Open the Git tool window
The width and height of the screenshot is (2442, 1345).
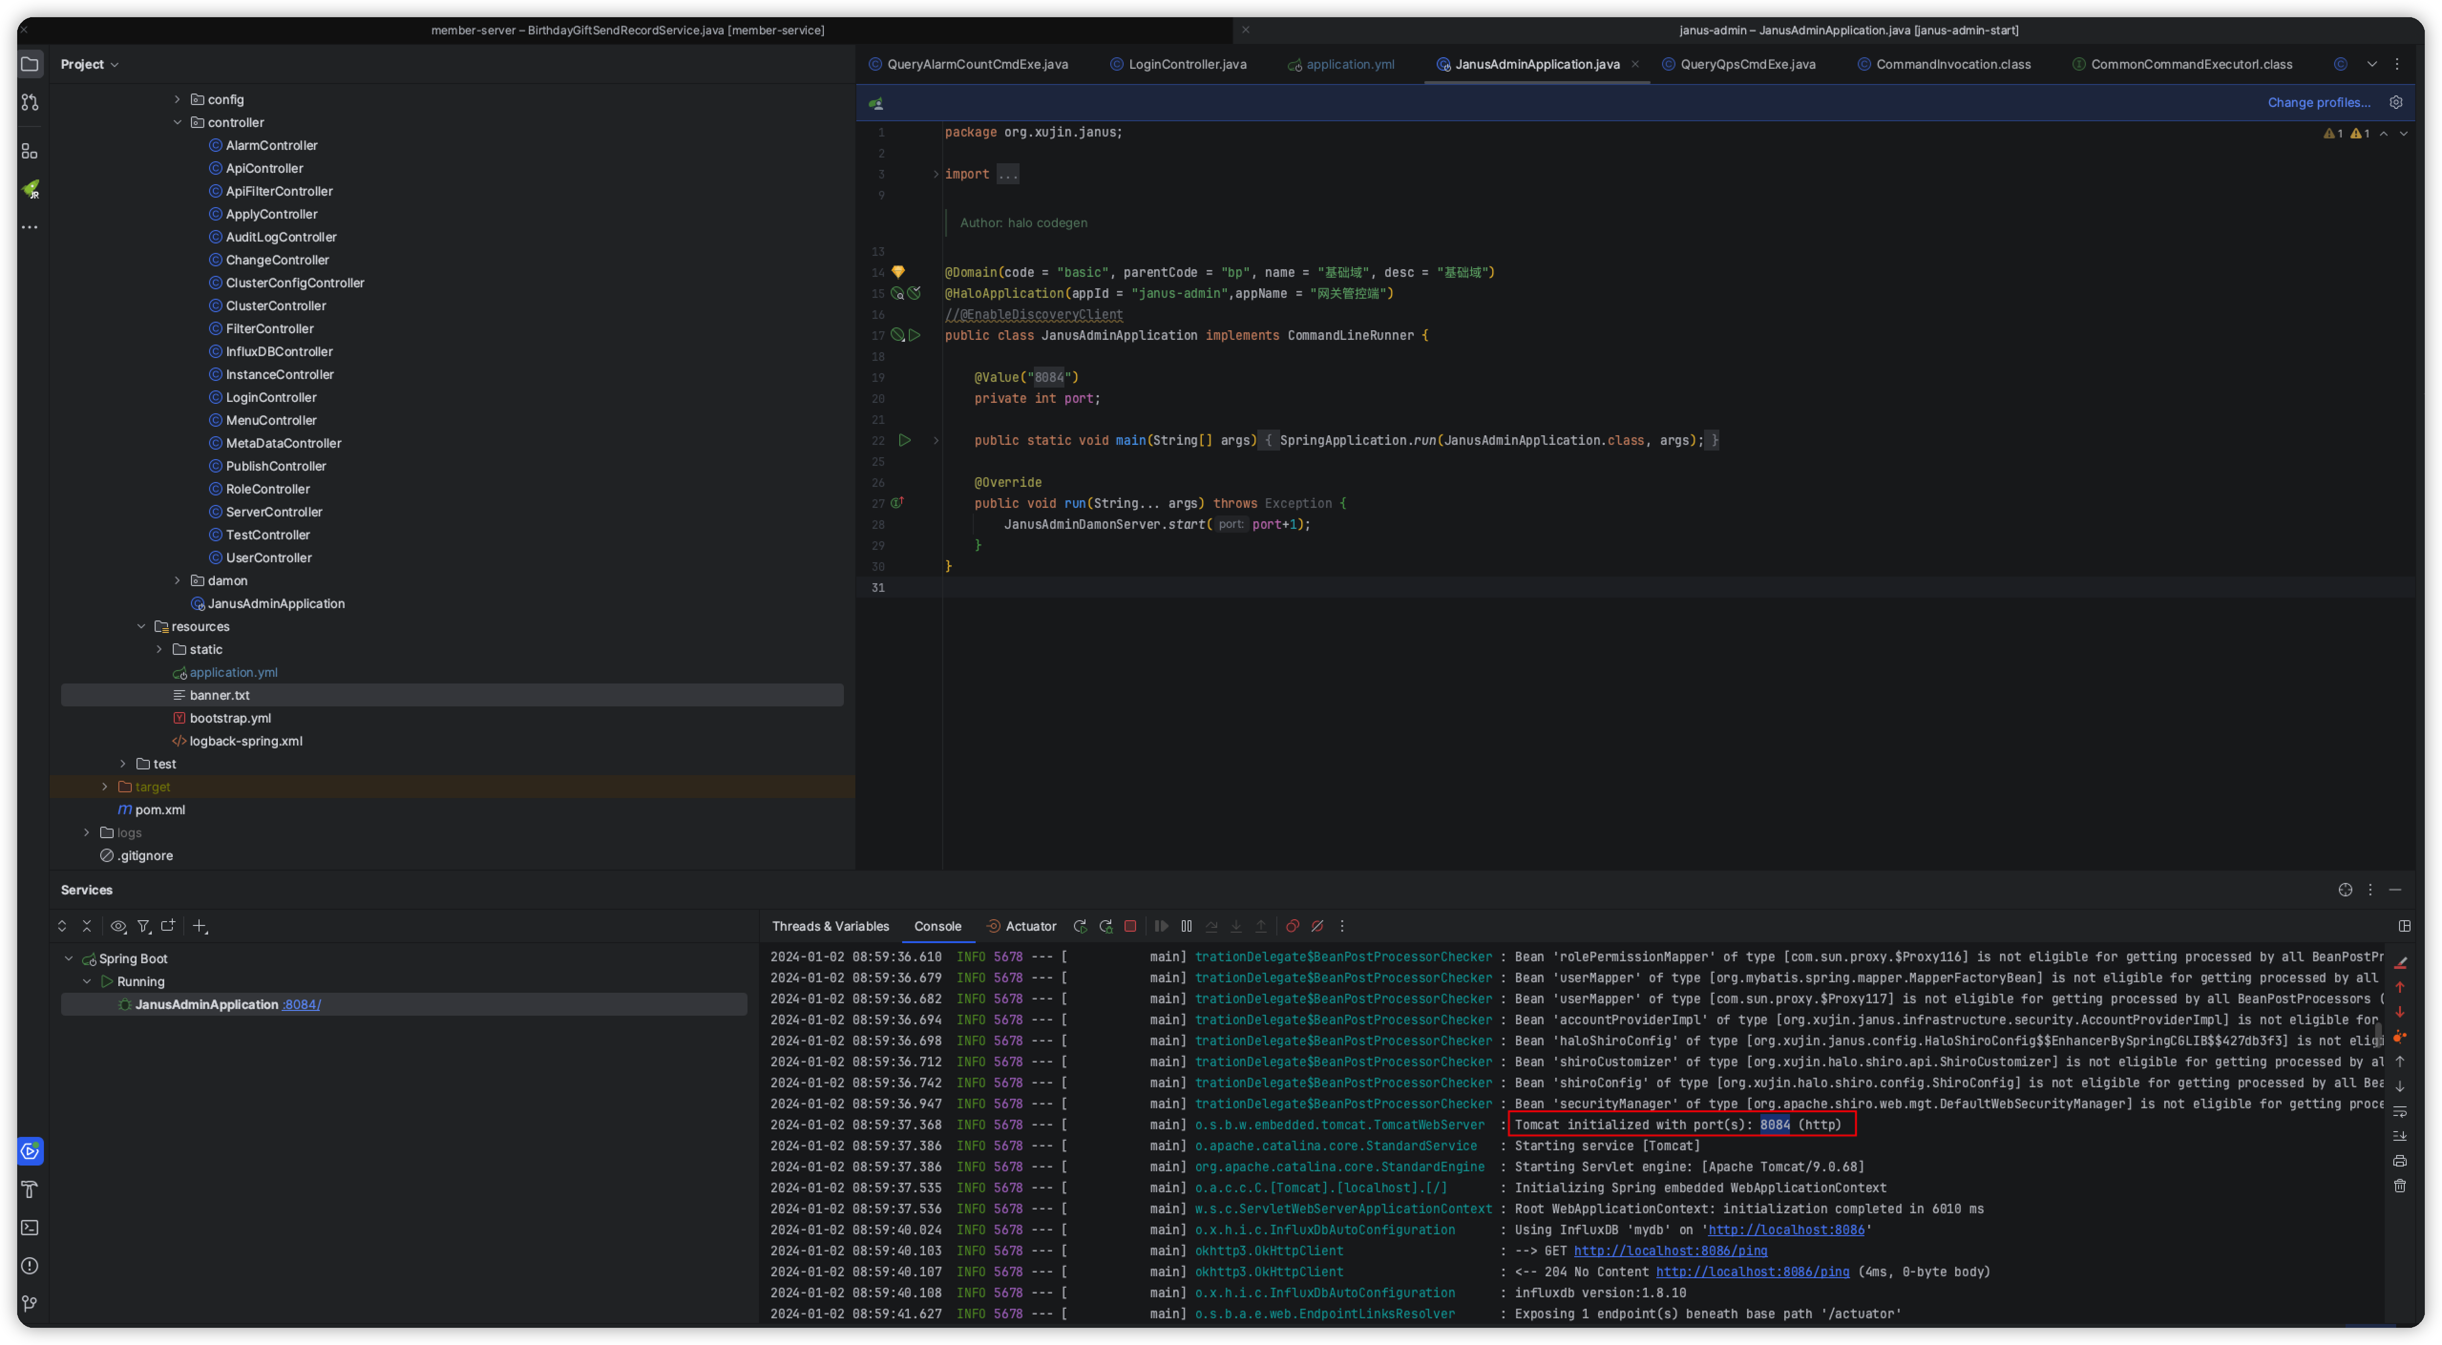click(30, 1303)
